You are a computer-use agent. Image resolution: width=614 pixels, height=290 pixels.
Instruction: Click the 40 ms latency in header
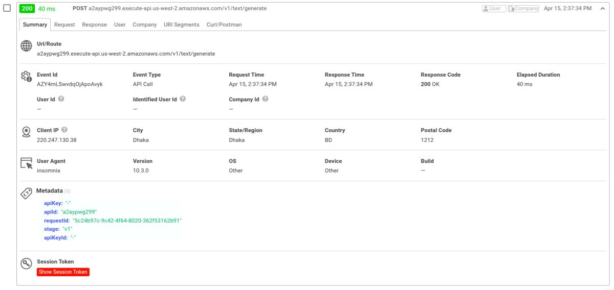point(47,9)
